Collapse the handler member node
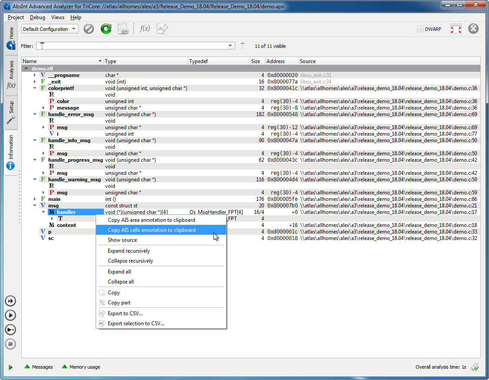This screenshot has height=380, width=489. [43, 212]
